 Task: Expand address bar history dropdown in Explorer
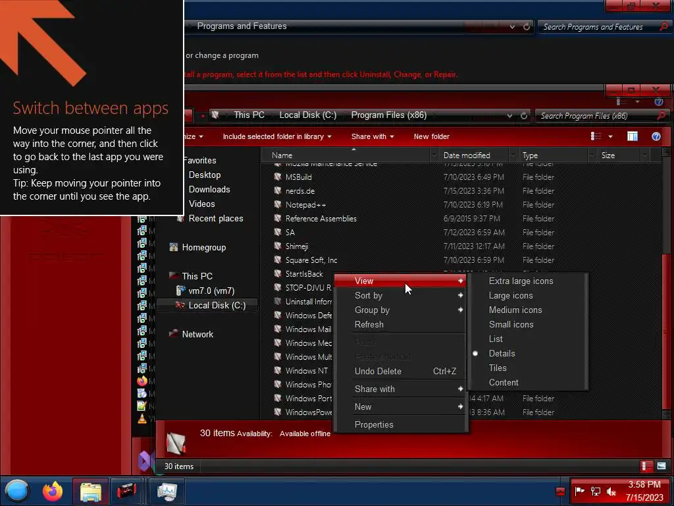click(509, 116)
